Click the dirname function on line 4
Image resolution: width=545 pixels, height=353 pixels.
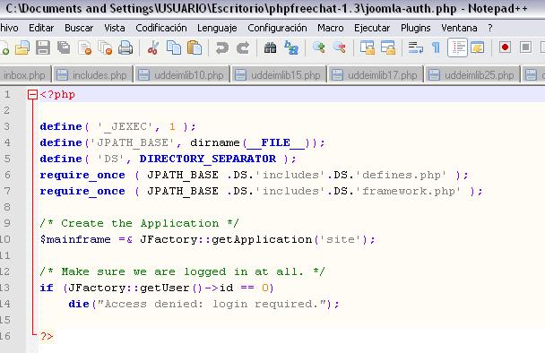pyautogui.click(x=215, y=142)
